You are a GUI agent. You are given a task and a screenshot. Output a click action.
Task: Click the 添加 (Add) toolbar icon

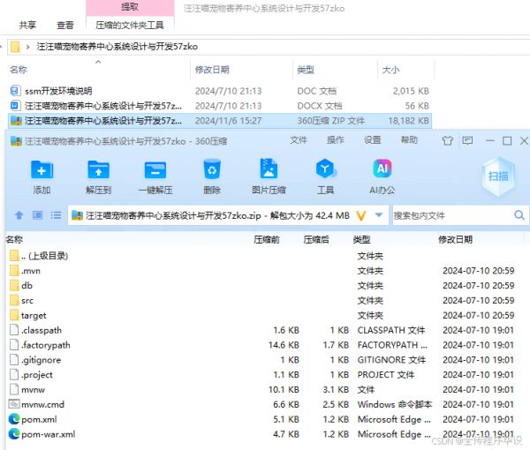(42, 169)
